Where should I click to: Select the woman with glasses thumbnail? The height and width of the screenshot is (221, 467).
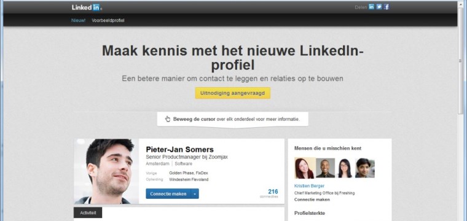pyautogui.click(x=345, y=168)
